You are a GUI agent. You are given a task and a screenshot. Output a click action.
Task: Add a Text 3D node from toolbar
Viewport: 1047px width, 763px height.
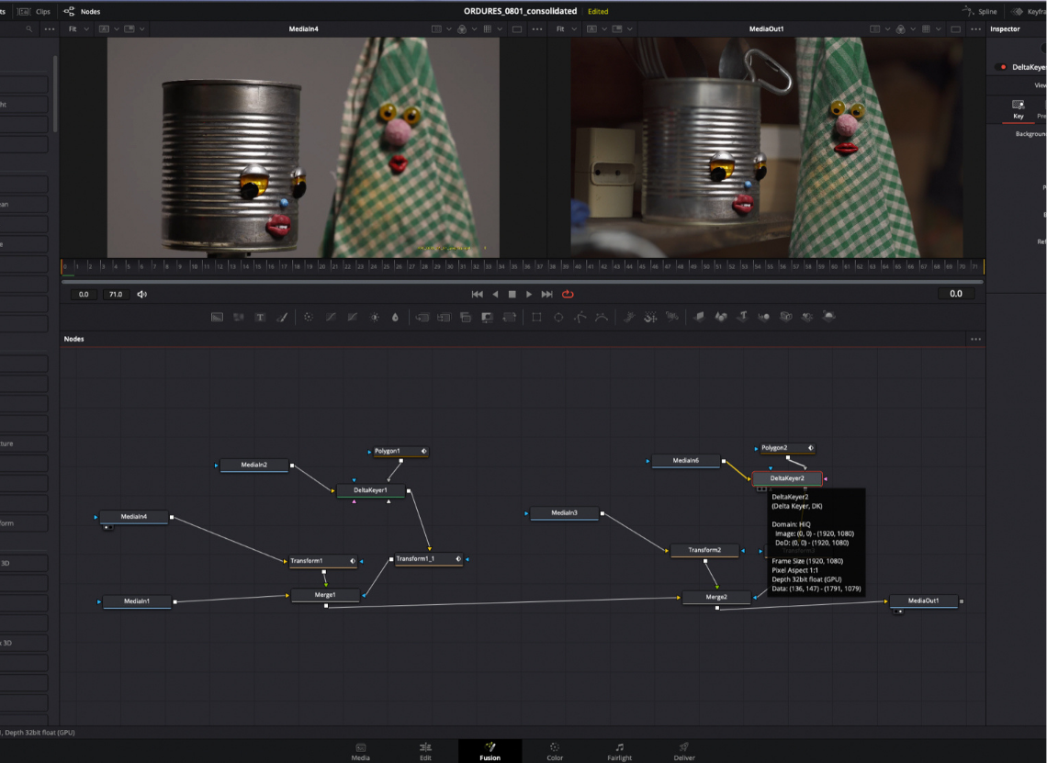[742, 317]
